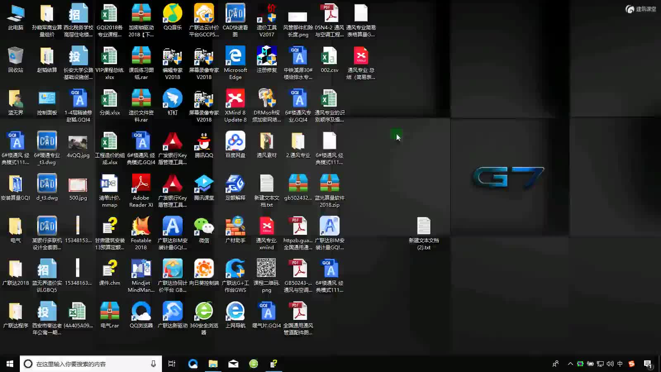Select the 微信 WeChat icon

204,230
